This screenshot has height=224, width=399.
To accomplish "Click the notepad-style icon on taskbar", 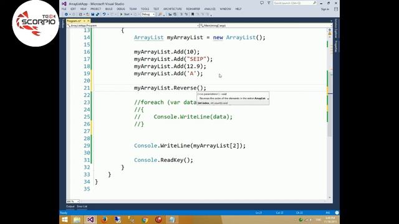I will coord(172,220).
